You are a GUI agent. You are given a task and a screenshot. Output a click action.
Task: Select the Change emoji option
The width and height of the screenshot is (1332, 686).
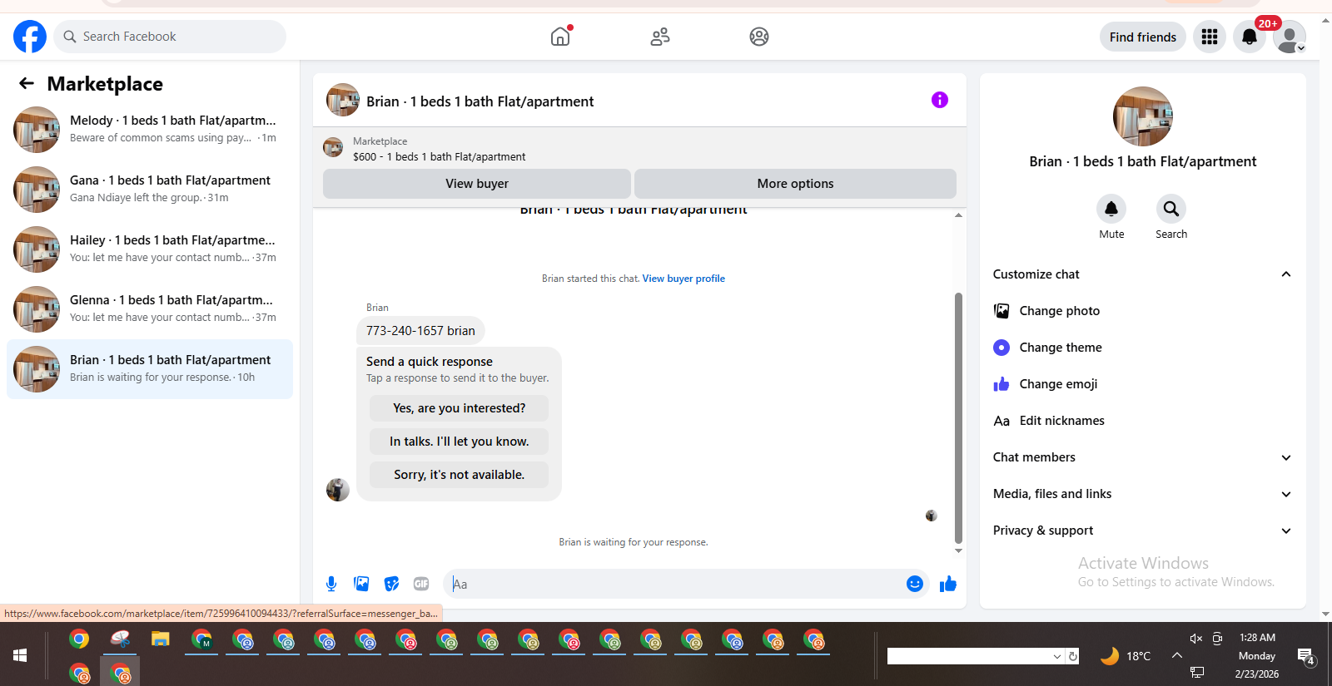(x=1143, y=384)
